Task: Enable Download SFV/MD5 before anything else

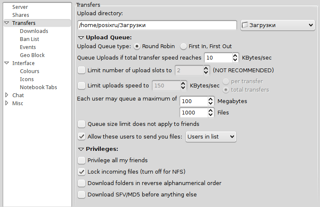Action: (x=81, y=195)
